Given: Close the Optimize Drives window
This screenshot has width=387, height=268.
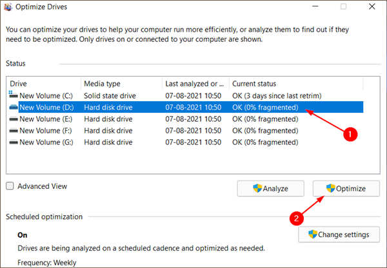Looking at the screenshot, I should pyautogui.click(x=372, y=7).
